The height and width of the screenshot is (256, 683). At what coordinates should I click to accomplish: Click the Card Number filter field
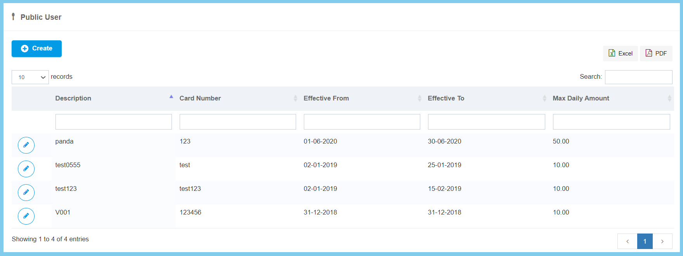237,122
